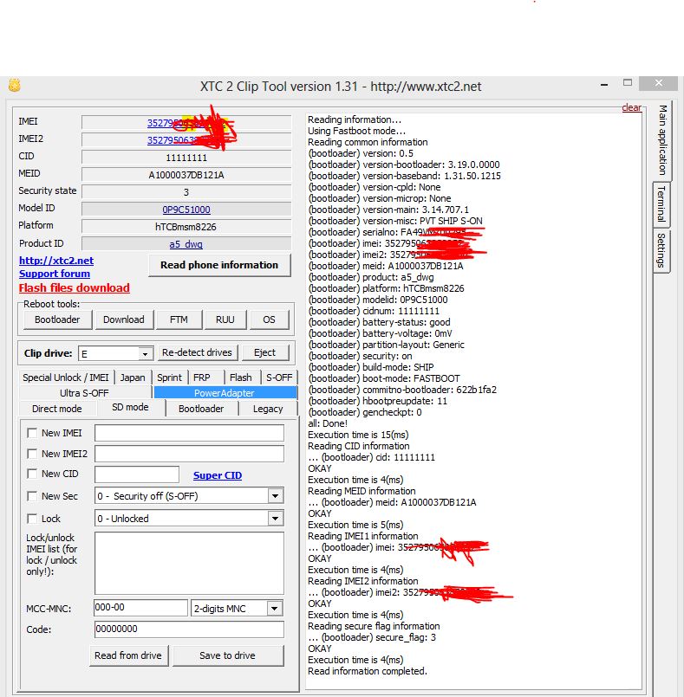Click the Super CID link

[218, 475]
